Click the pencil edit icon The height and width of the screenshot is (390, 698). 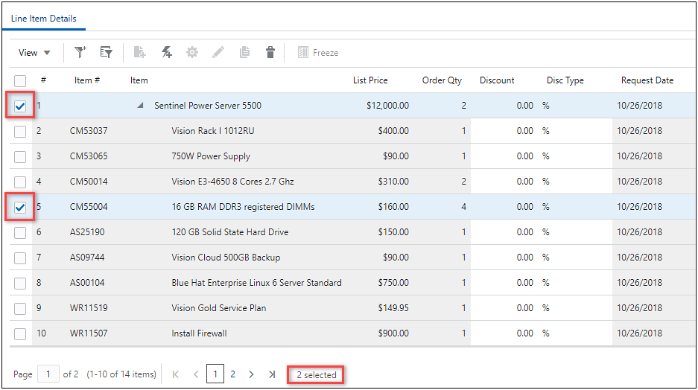pyautogui.click(x=218, y=52)
